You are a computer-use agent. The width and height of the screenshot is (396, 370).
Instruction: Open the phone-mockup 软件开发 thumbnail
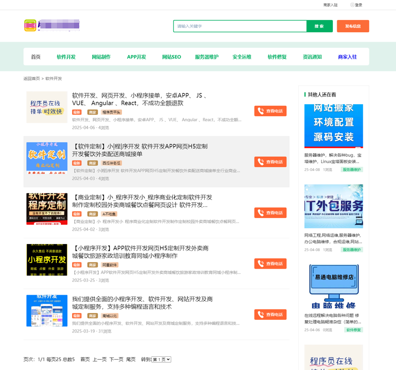click(47, 311)
